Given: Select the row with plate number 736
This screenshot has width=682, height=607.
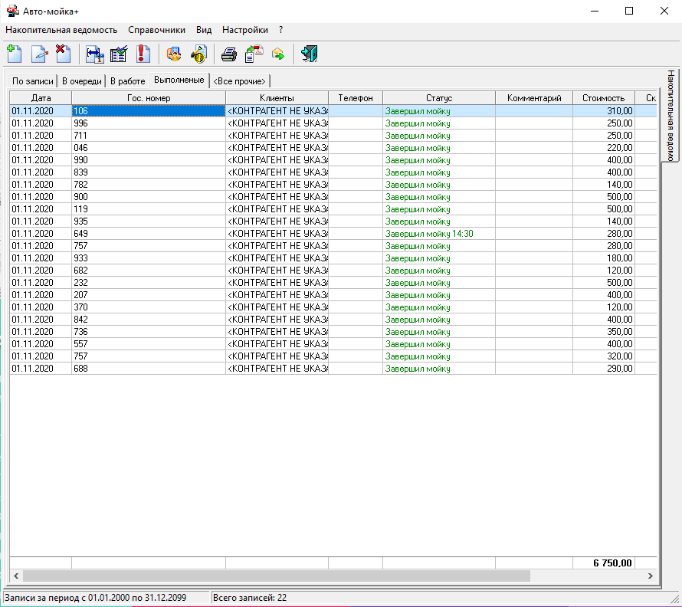Looking at the screenshot, I should pyautogui.click(x=333, y=332).
